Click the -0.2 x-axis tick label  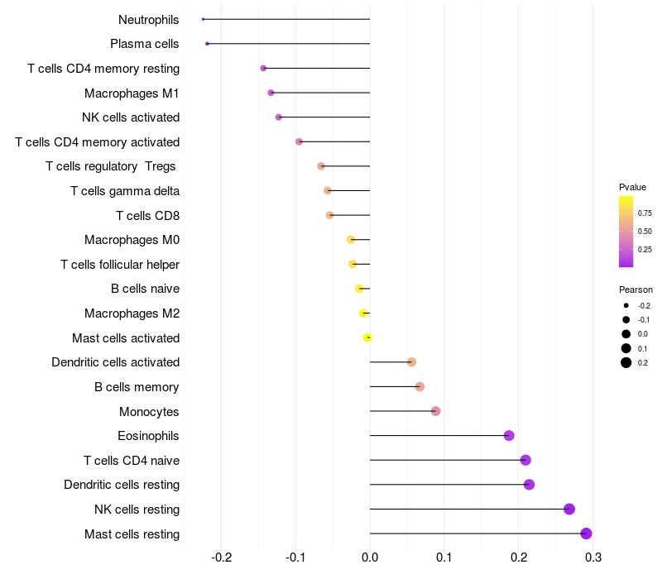point(221,557)
